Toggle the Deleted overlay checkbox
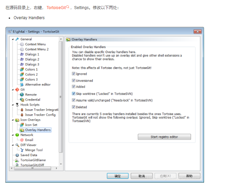The width and height of the screenshot is (239, 195). (74, 107)
